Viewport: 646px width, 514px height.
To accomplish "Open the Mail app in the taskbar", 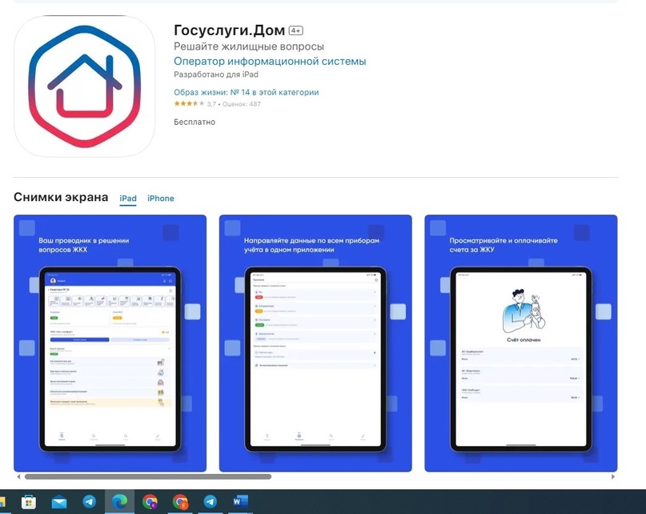I will tap(59, 502).
